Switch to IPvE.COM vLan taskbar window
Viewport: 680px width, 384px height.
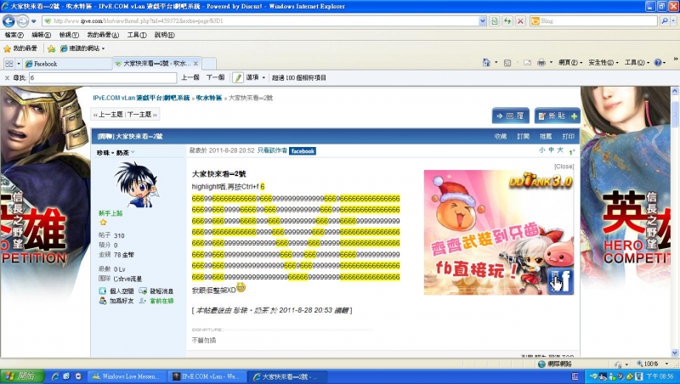tap(207, 376)
